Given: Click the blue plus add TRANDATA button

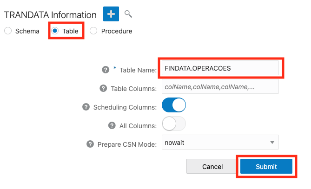Looking at the screenshot, I should click(111, 14).
